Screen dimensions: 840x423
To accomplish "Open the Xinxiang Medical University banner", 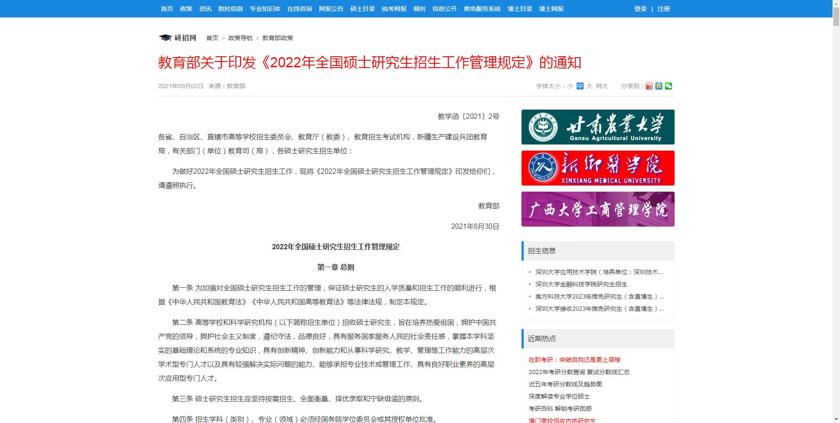I will (598, 168).
